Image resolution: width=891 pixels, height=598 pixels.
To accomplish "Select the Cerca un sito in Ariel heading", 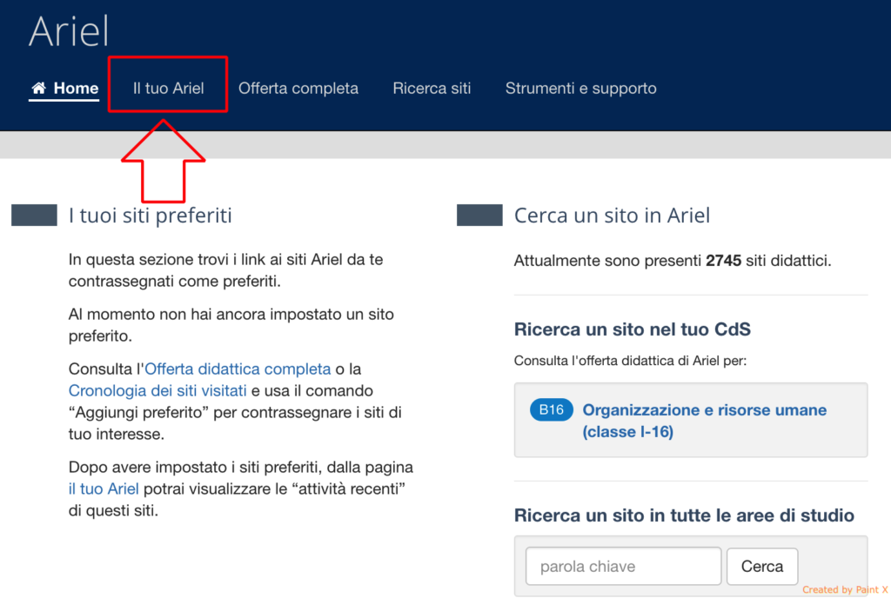I will pyautogui.click(x=612, y=216).
